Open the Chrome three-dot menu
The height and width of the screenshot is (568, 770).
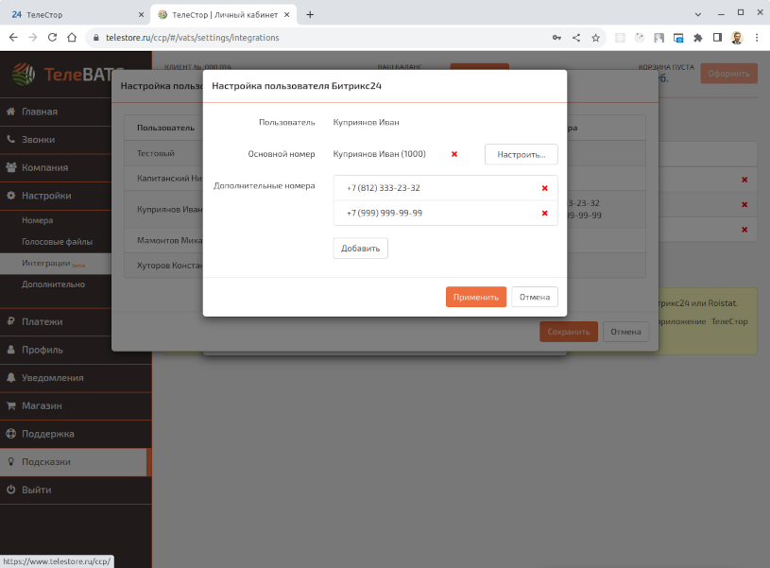[x=757, y=38]
